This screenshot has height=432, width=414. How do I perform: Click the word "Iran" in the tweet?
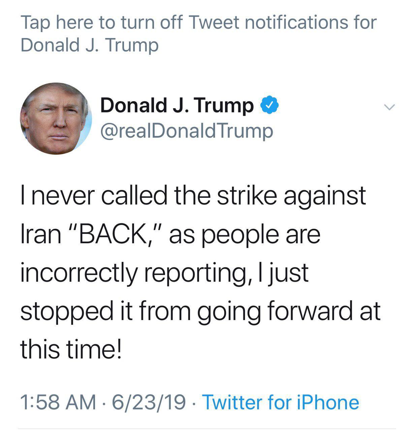41,234
